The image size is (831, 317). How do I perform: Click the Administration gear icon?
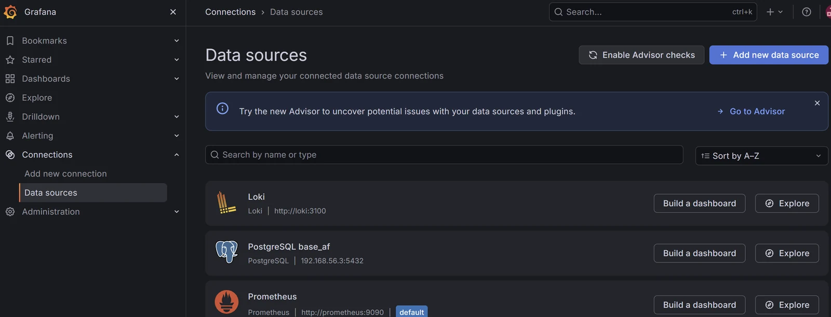tap(10, 211)
